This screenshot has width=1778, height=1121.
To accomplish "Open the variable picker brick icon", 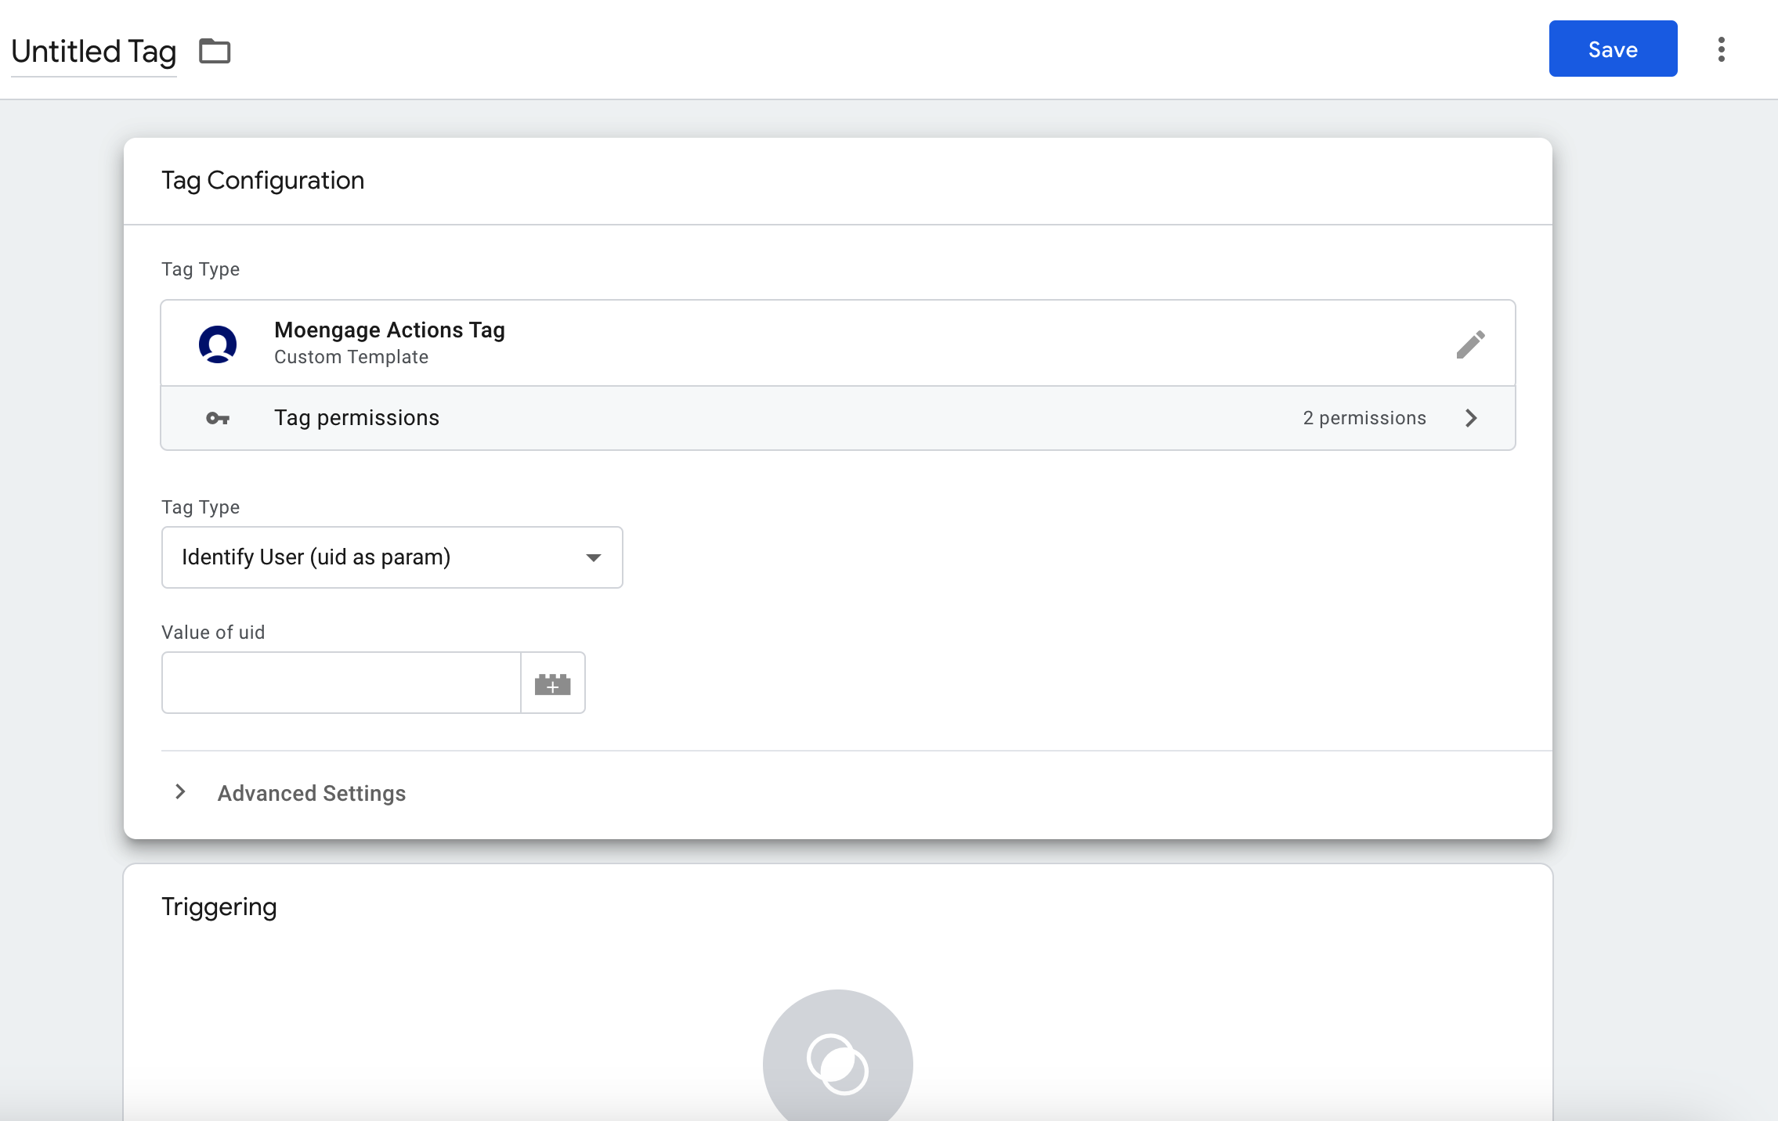I will (553, 683).
